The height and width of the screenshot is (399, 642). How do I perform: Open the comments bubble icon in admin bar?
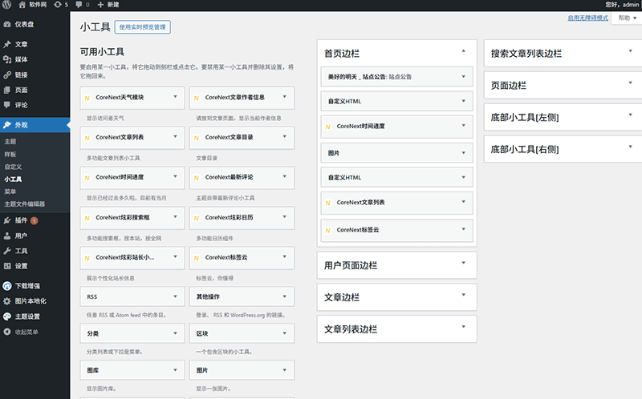click(79, 5)
